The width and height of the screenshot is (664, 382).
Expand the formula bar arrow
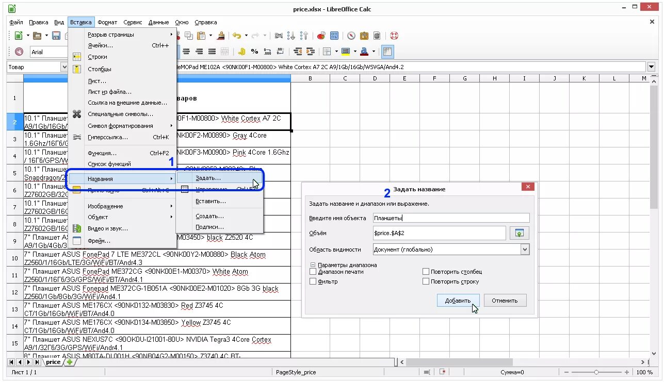pyautogui.click(x=651, y=67)
